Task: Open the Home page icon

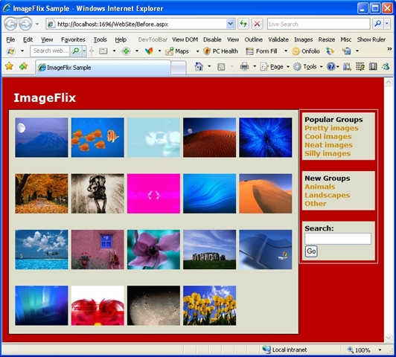Action: (x=199, y=67)
